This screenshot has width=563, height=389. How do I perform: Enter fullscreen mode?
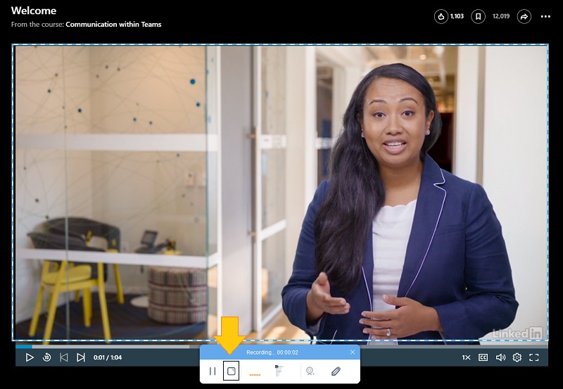point(534,357)
